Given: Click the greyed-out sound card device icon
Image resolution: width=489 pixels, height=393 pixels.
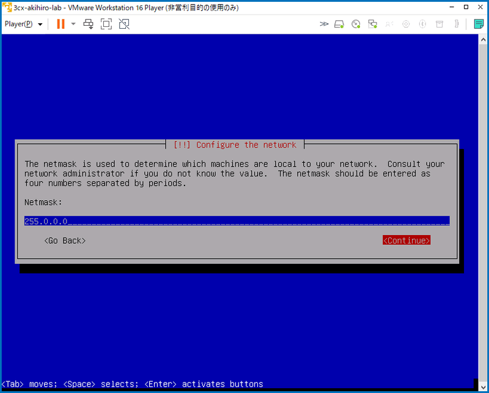Looking at the screenshot, I should click(389, 24).
